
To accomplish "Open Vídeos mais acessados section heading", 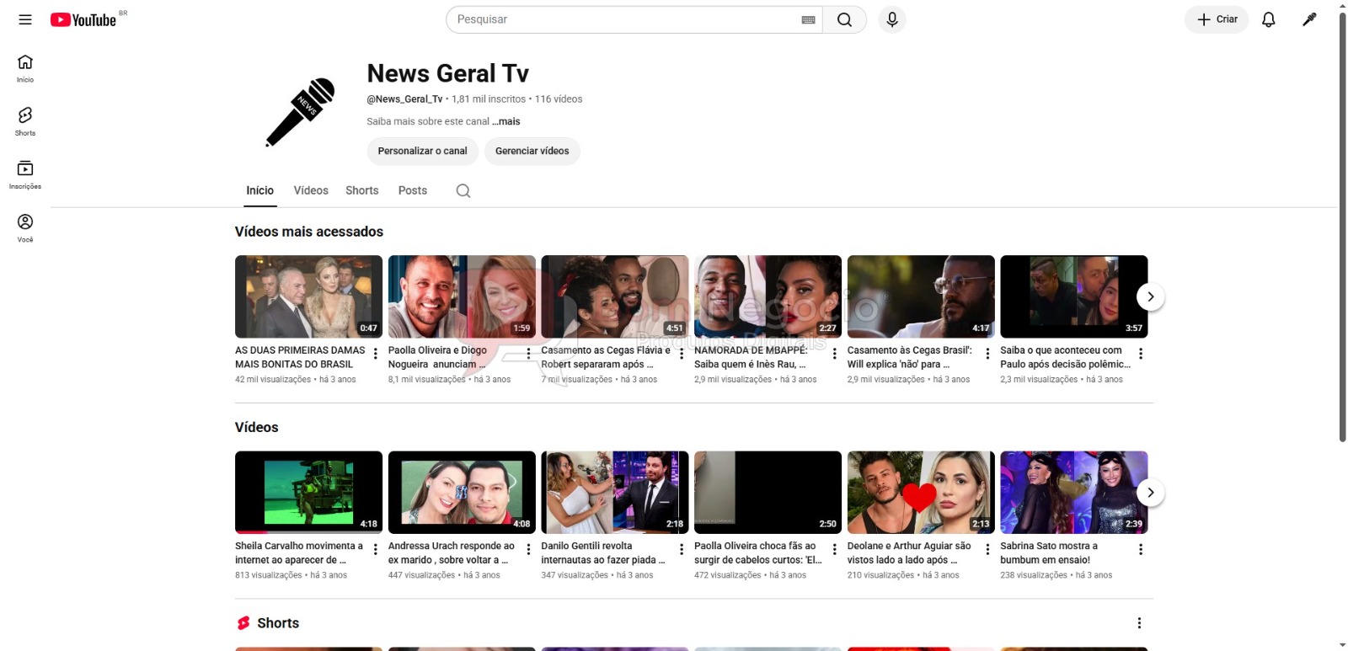I will point(309,232).
